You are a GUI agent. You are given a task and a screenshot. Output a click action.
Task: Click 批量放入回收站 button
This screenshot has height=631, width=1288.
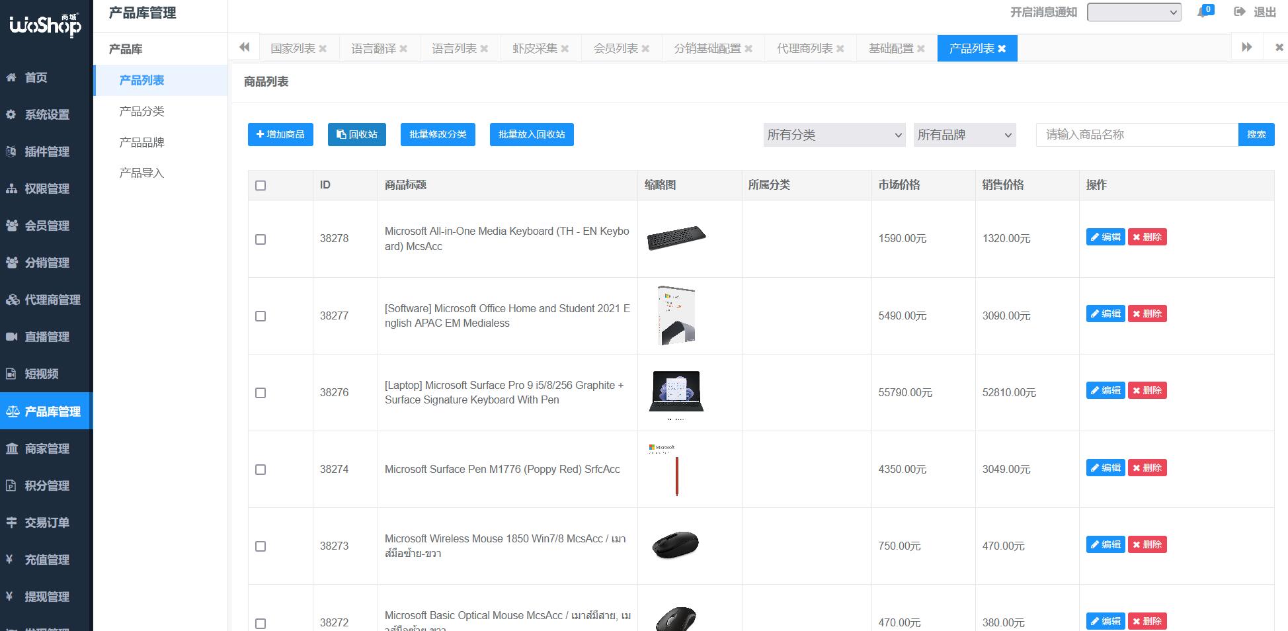coord(532,134)
